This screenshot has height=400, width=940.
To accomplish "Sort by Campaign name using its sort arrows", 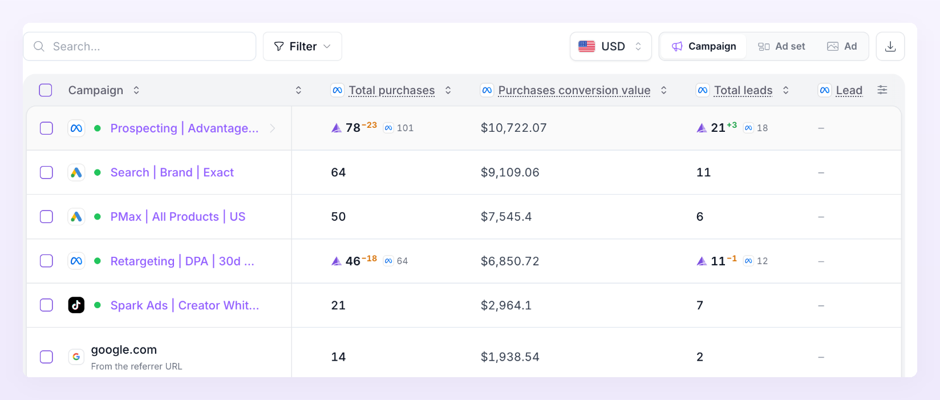I will [x=136, y=90].
